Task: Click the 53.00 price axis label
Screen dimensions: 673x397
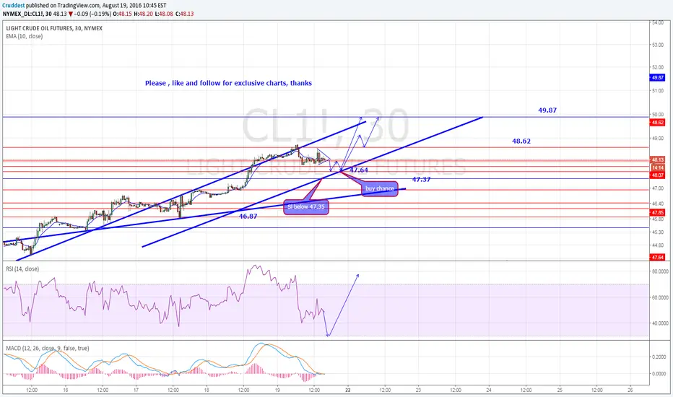Action: 658,45
